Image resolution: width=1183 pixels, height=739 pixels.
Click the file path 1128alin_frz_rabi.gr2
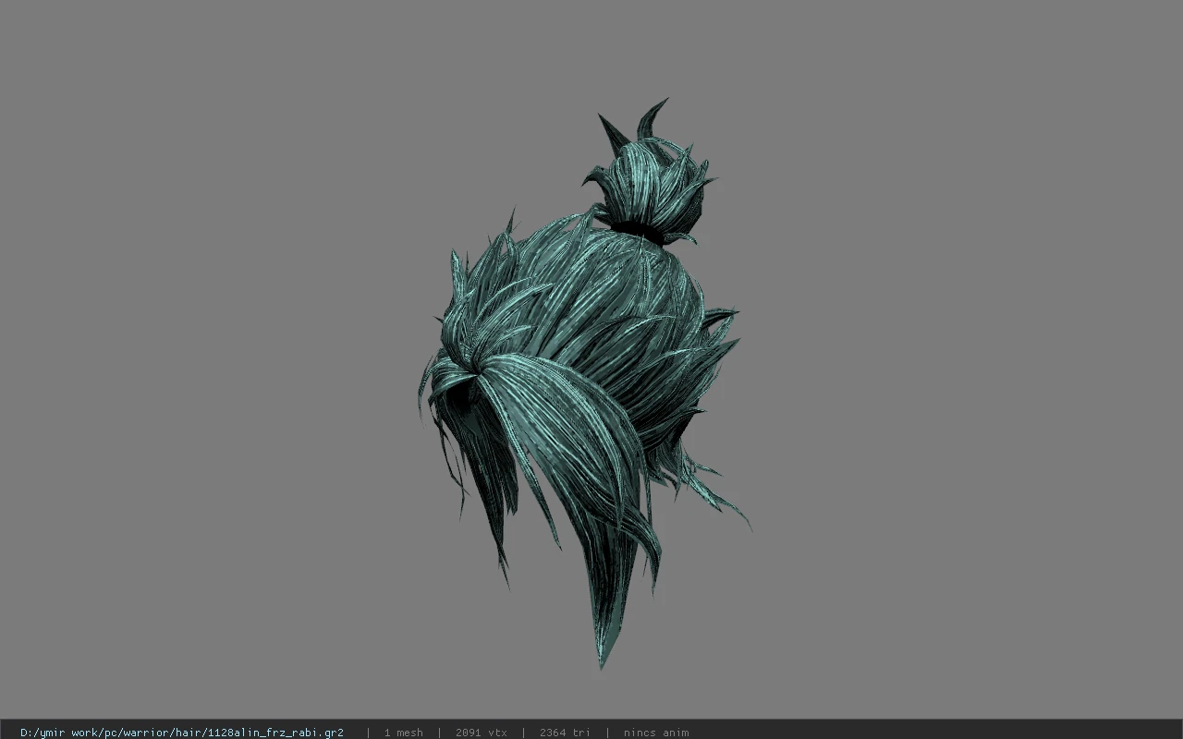[x=182, y=733]
